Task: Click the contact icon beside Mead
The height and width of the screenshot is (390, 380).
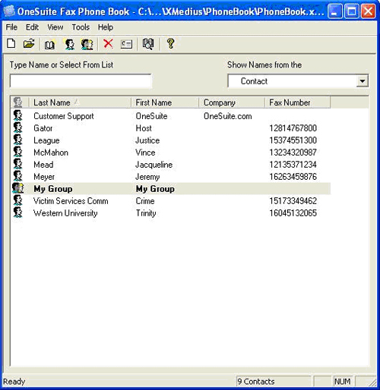Action: (17, 164)
